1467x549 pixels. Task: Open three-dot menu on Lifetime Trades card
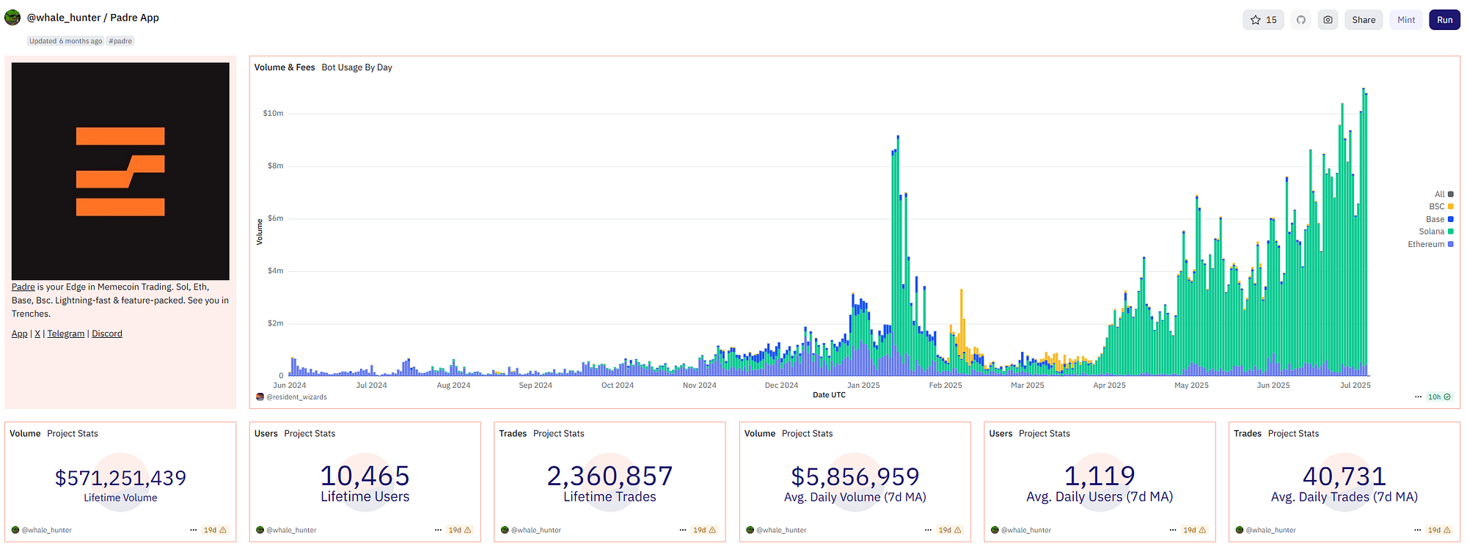683,530
